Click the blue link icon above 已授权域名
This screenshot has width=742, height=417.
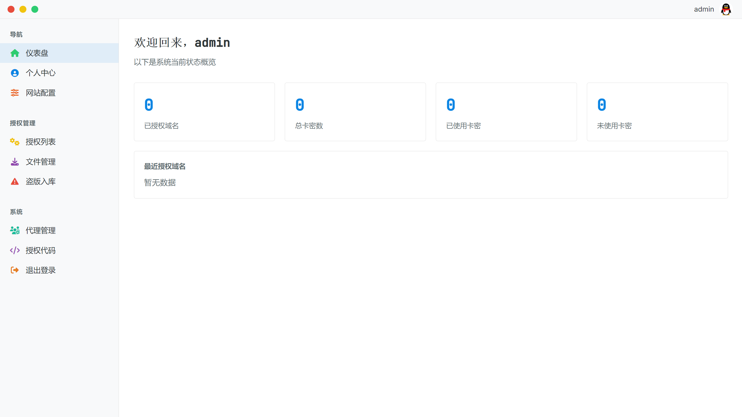point(149,105)
